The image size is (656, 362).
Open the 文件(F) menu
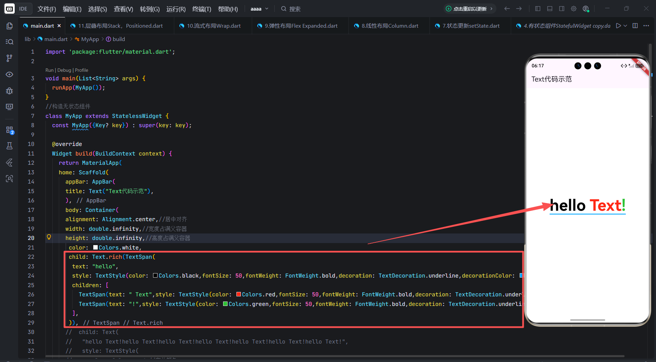46,9
